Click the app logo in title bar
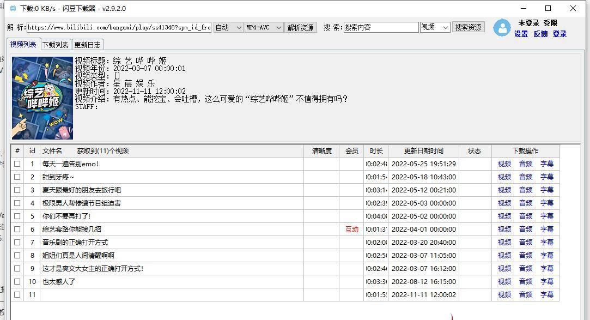This screenshot has height=320, width=590. (13, 9)
